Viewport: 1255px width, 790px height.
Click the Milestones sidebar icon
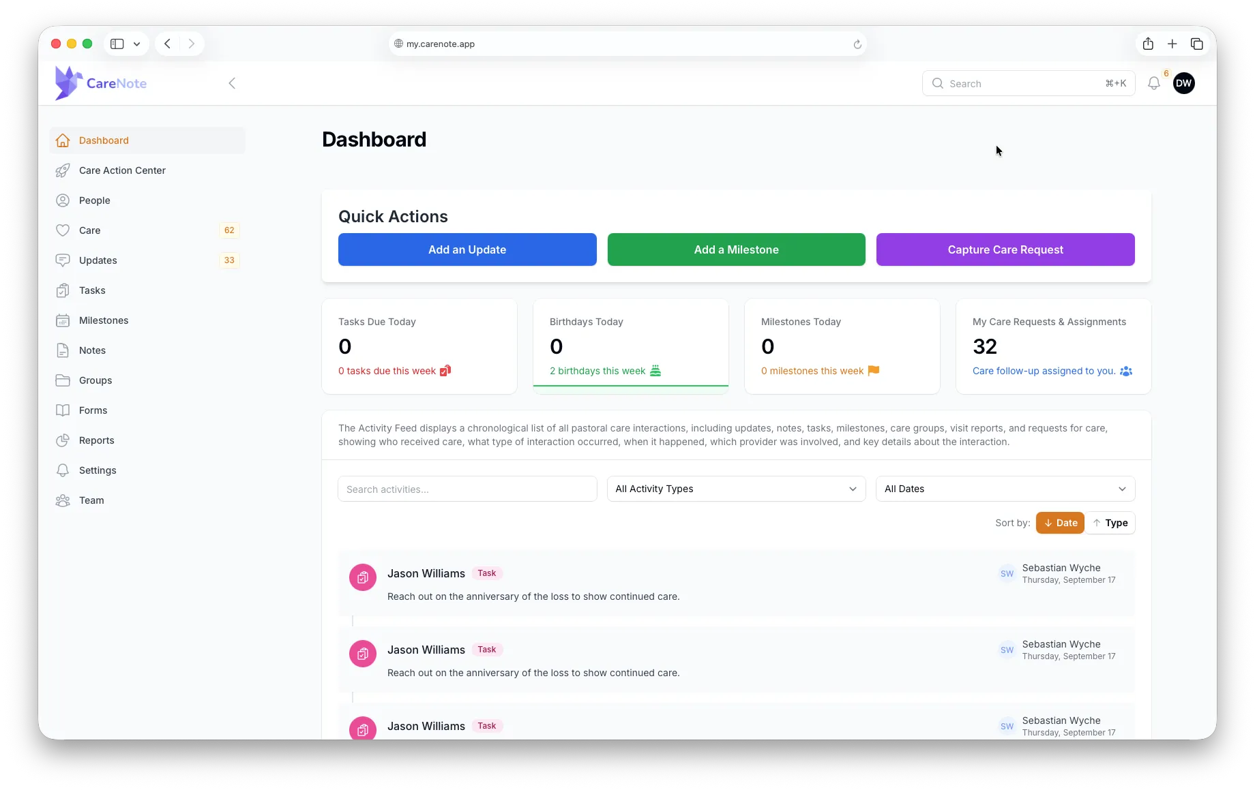click(63, 320)
